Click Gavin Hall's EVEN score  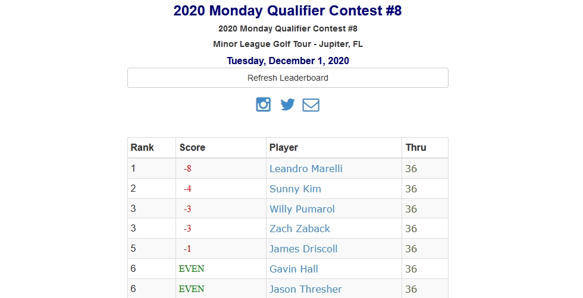pyautogui.click(x=192, y=269)
